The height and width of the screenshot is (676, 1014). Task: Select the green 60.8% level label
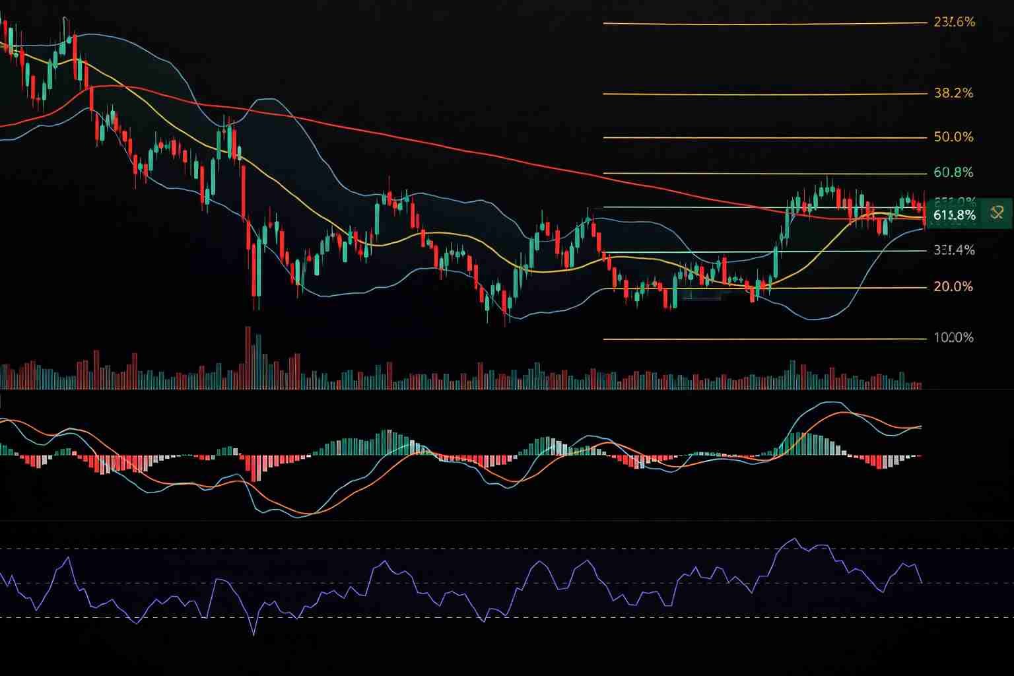click(953, 173)
